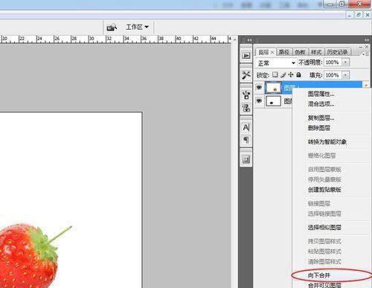Click the layers list scrollbar up arrow
Image resolution: width=372 pixels, height=288 pixels.
point(366,85)
